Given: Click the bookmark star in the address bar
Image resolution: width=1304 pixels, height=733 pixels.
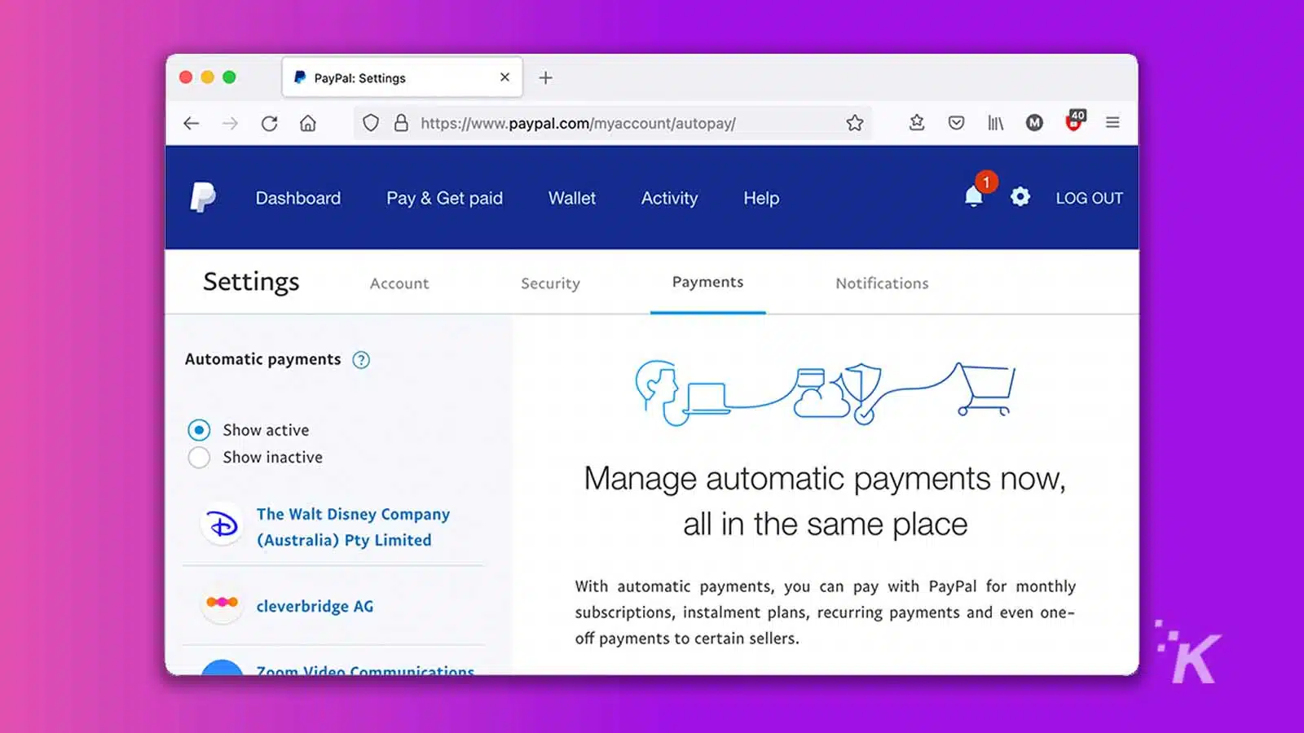Looking at the screenshot, I should [x=855, y=123].
